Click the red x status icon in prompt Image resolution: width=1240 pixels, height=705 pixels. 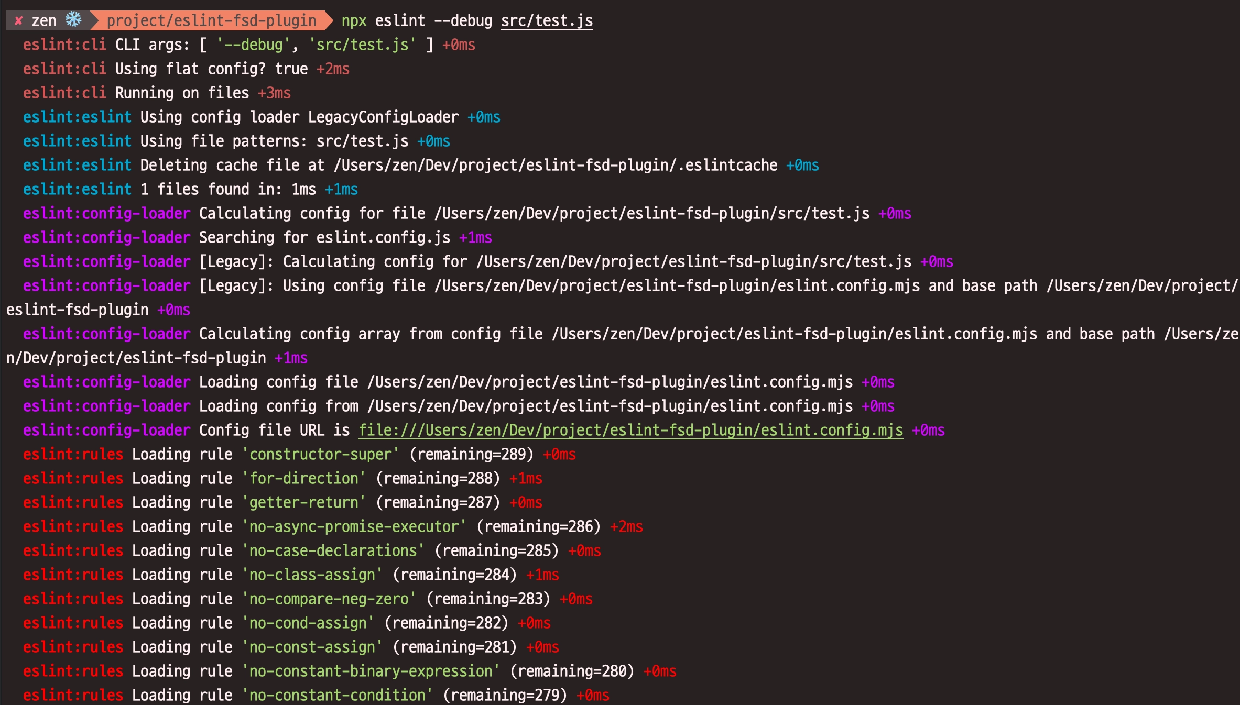(19, 21)
